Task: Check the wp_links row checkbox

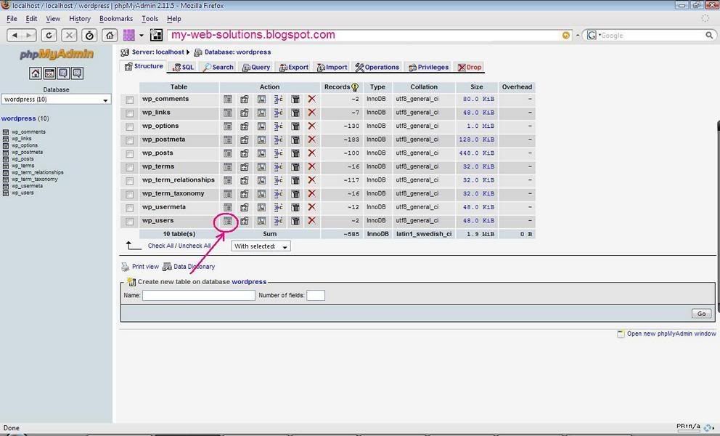Action: [x=129, y=113]
